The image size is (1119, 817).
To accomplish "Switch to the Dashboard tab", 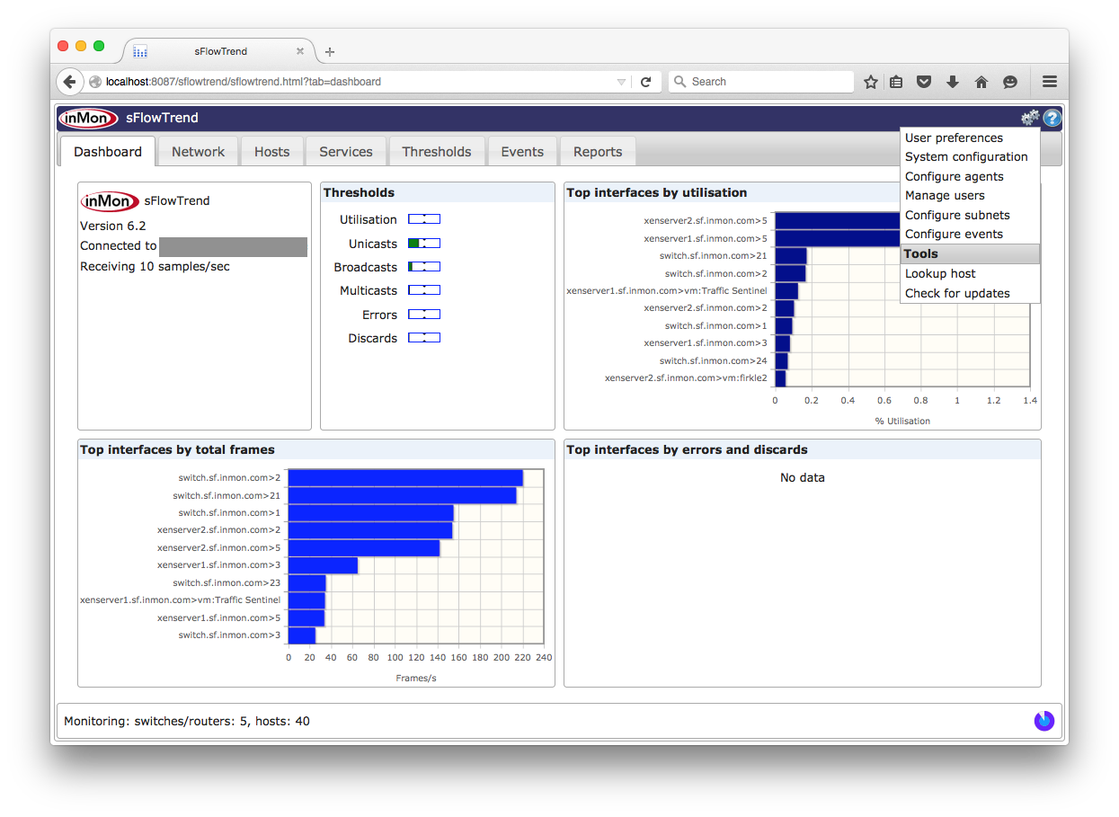I will [108, 152].
